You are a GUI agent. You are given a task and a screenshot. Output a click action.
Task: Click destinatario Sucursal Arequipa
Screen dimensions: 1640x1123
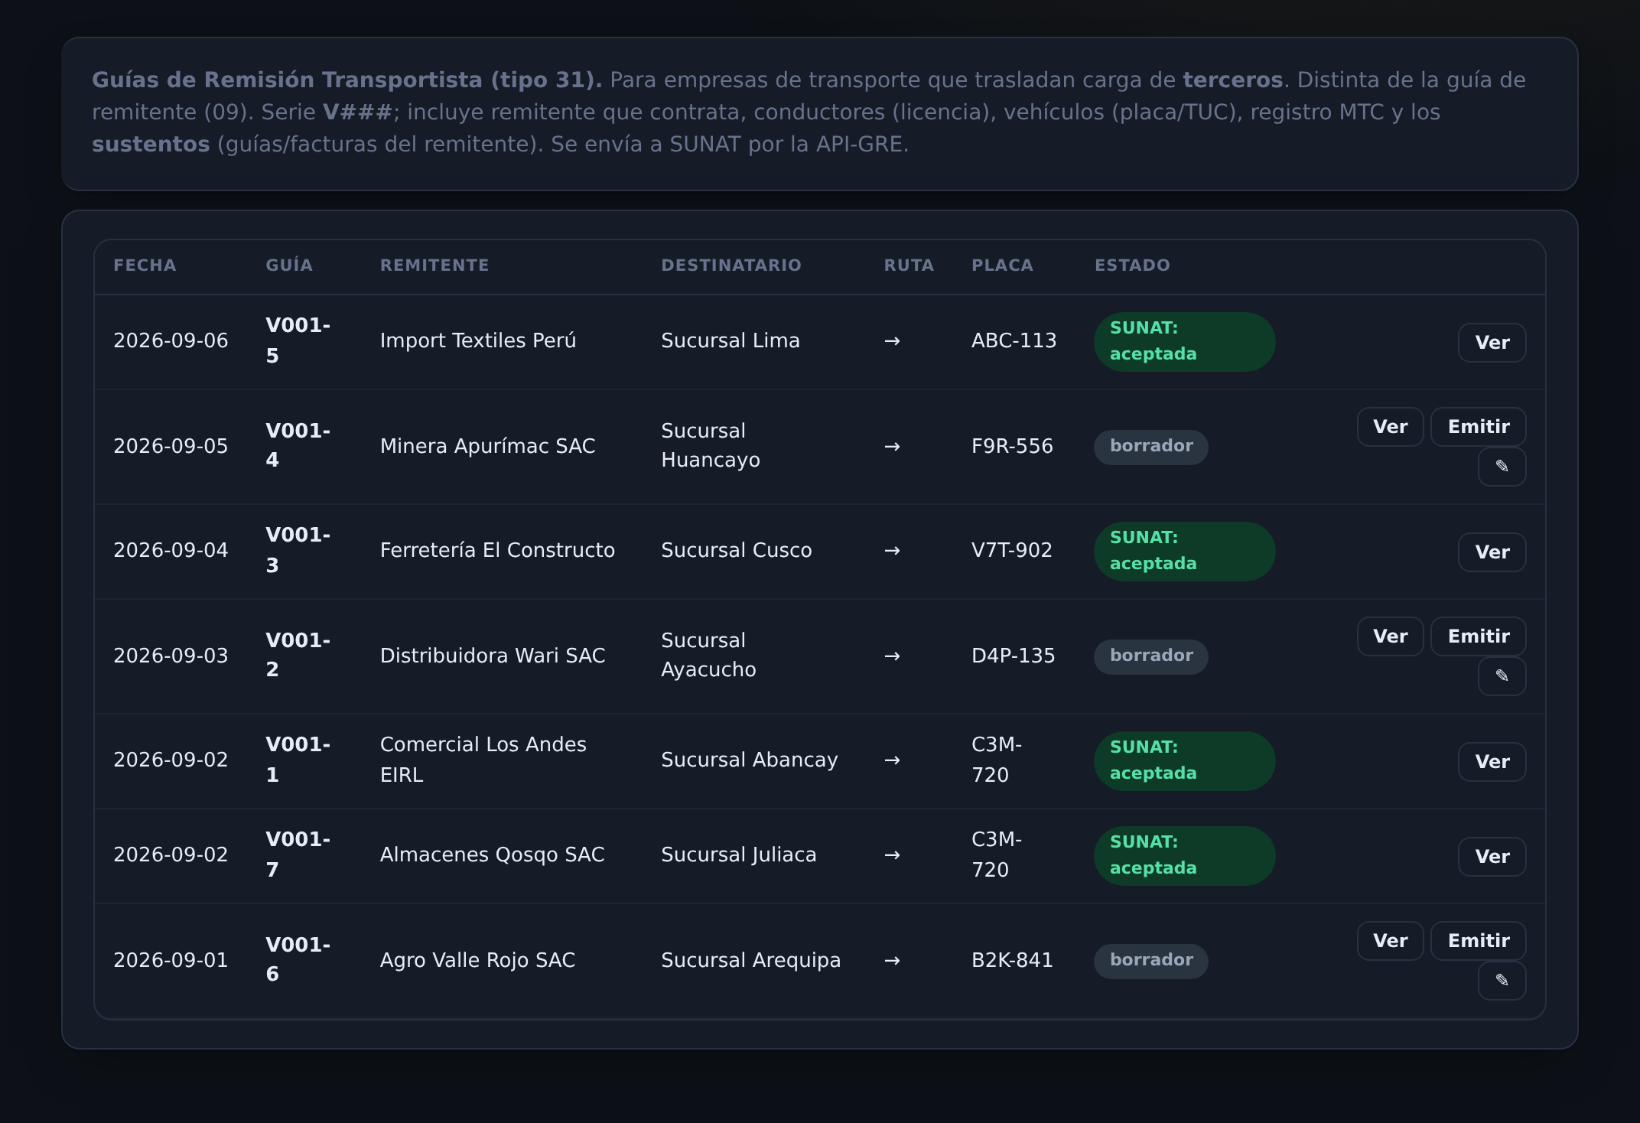(751, 961)
